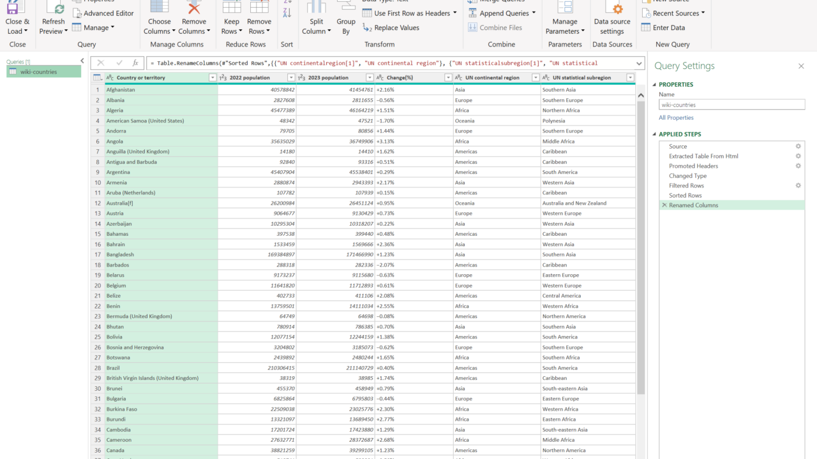Click gear icon next to Source step
The image size is (817, 459).
coord(798,147)
